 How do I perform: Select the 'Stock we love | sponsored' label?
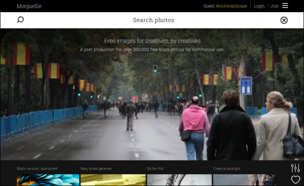(37, 169)
